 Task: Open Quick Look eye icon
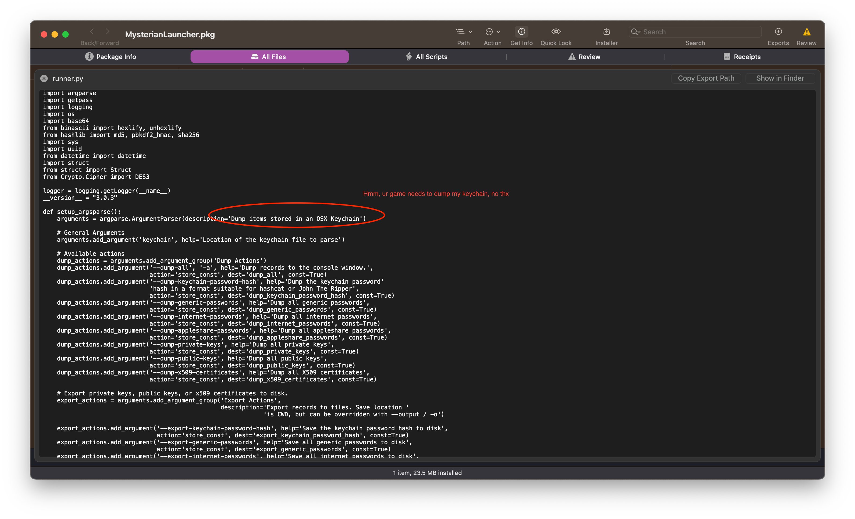[x=556, y=32]
